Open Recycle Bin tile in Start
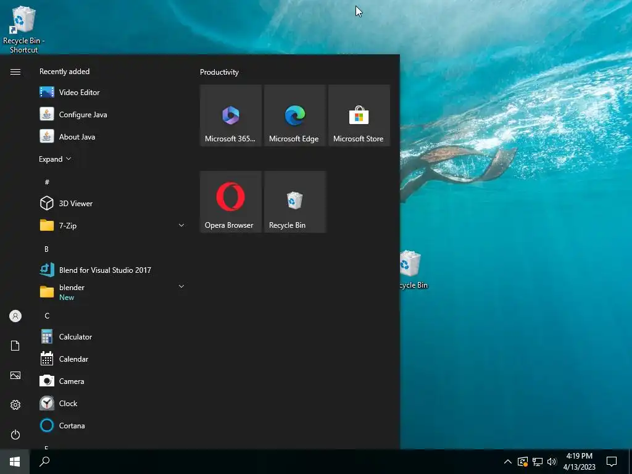The image size is (632, 474). pyautogui.click(x=294, y=202)
